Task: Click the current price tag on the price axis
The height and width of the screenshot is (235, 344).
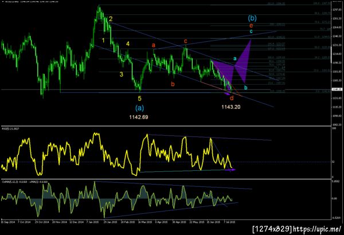Action: [x=337, y=89]
